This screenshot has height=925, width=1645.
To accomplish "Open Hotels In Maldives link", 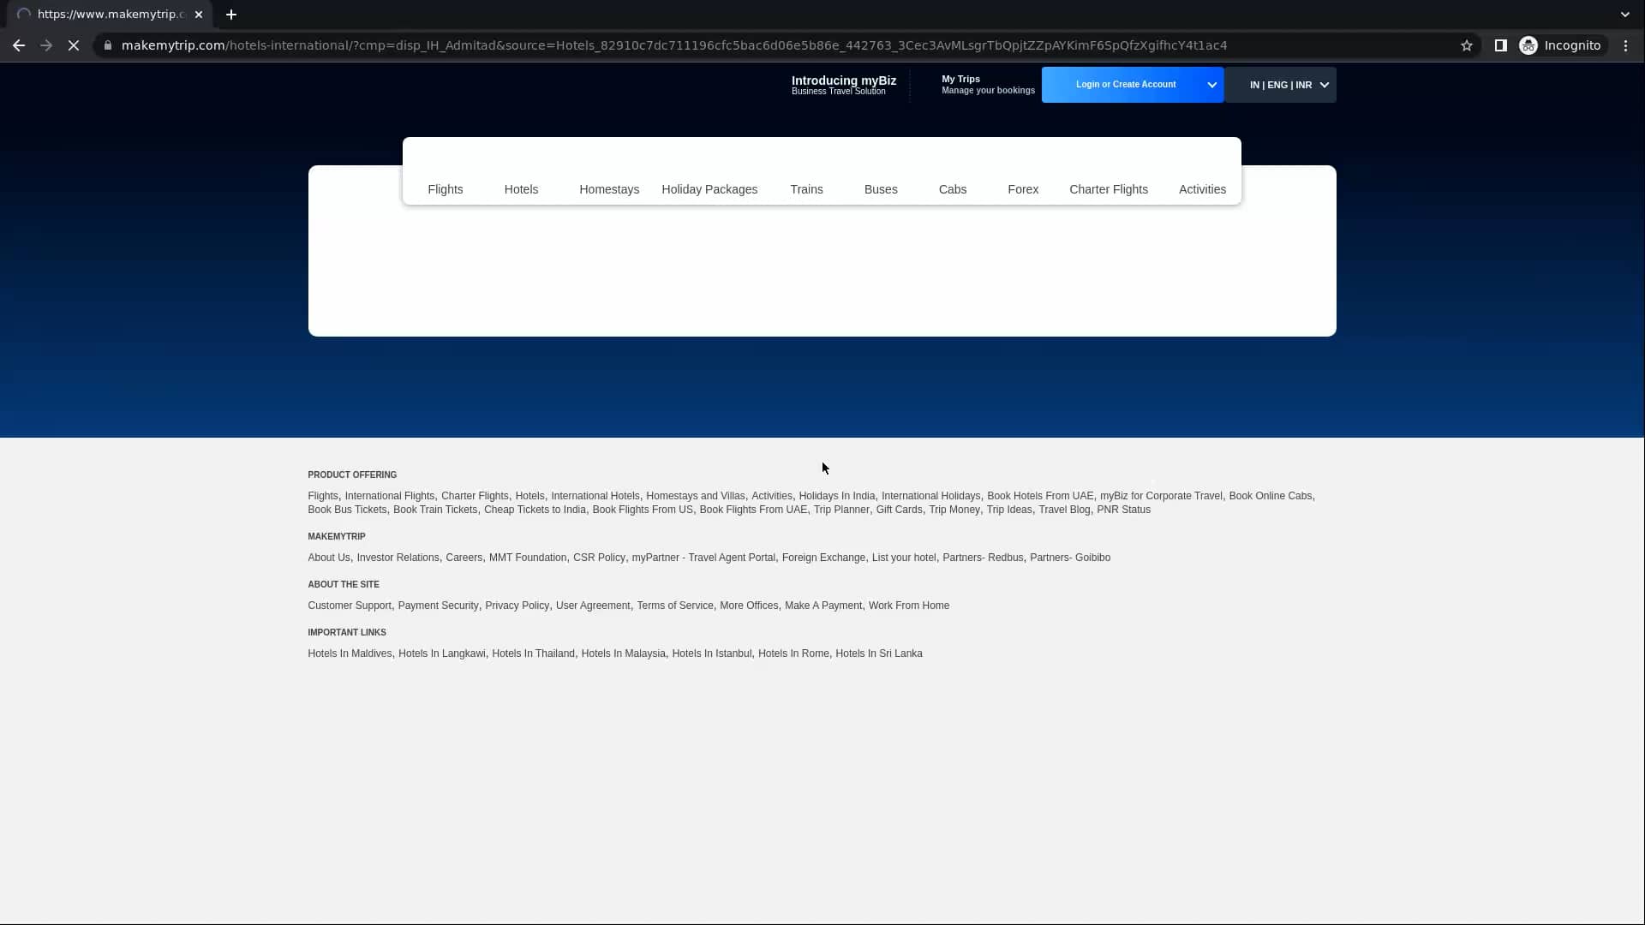I will click(350, 653).
